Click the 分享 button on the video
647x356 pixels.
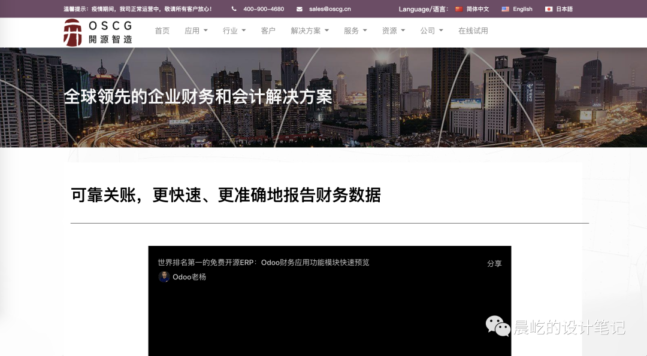(494, 263)
